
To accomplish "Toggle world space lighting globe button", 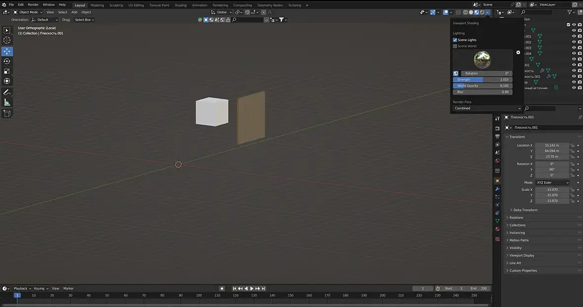I will click(456, 73).
